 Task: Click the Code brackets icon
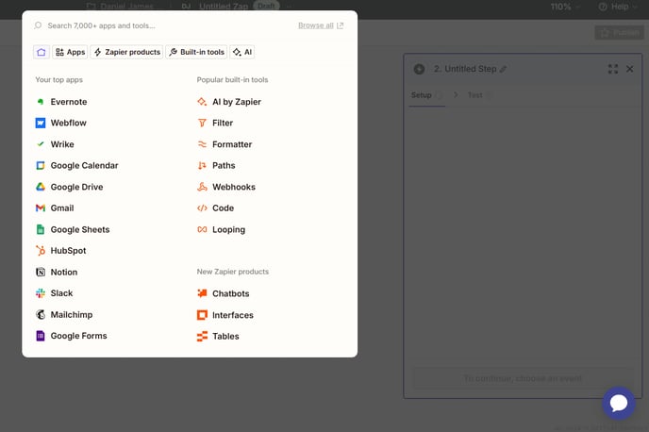(x=202, y=208)
